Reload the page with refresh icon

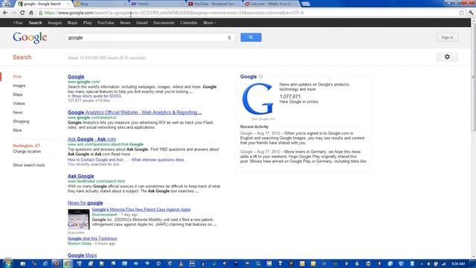(22, 13)
